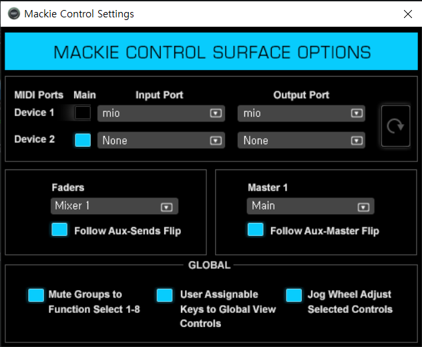422x347 pixels.
Task: Toggle Follow Aux-Master Flip
Action: pyautogui.click(x=255, y=230)
